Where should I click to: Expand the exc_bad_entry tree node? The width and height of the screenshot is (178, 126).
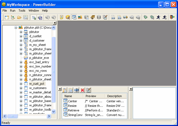tap(21, 62)
